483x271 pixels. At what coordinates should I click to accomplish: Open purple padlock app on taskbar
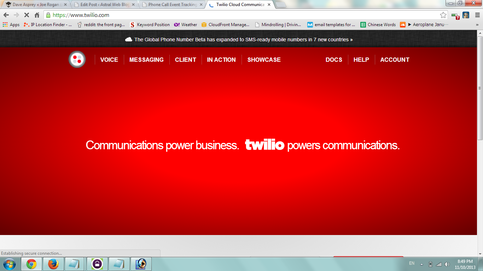coord(97,264)
